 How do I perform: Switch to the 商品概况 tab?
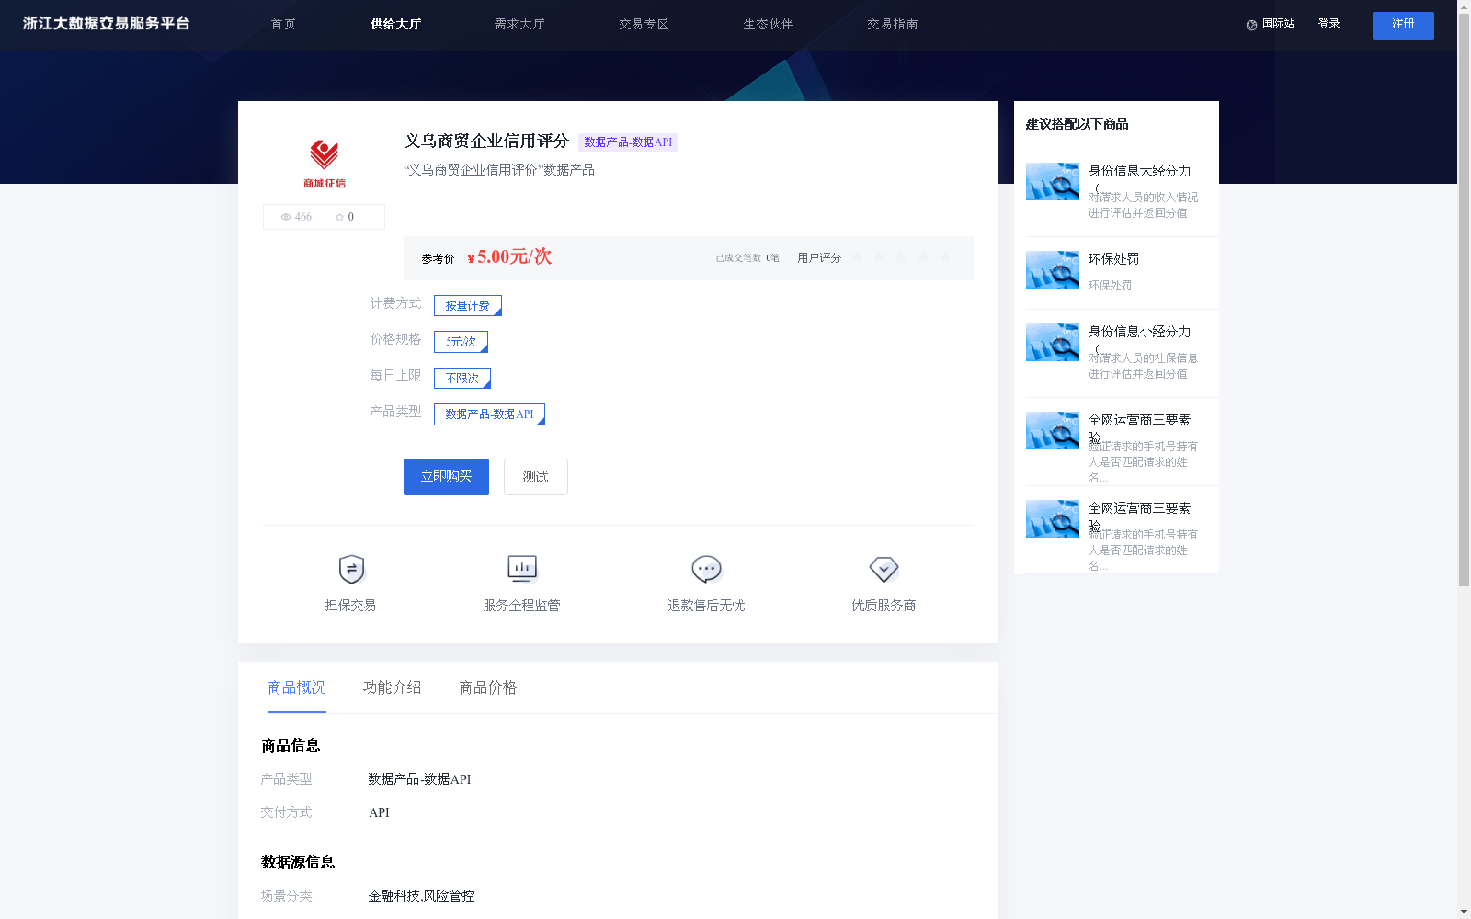297,687
